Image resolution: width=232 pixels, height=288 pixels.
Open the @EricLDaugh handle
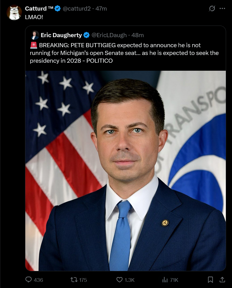[109, 35]
